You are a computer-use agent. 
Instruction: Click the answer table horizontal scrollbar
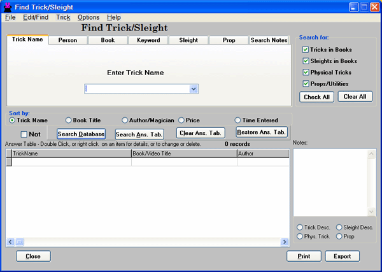(146, 242)
